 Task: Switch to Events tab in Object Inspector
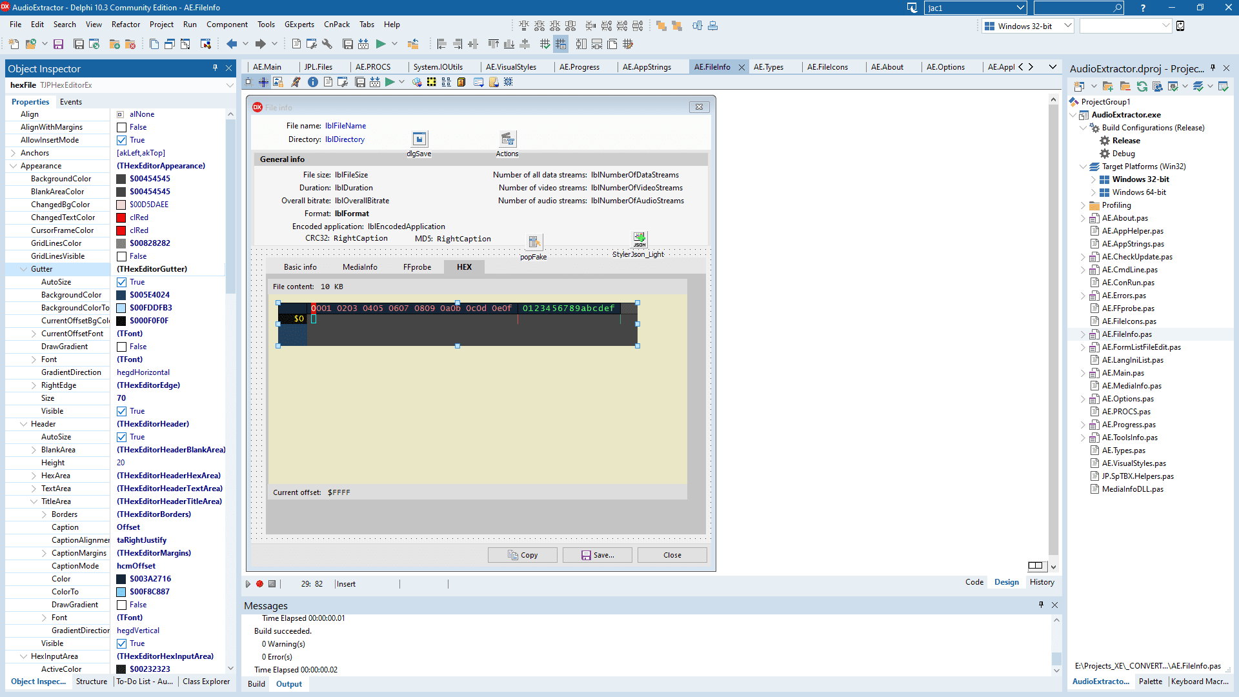click(71, 102)
